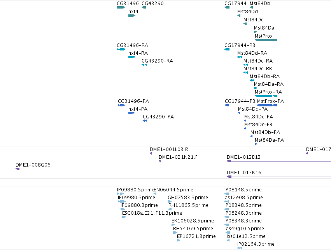Image resolution: width=331 pixels, height=250 pixels.
Task: Select the CG31496-RA transcript glyph
Action: (121, 49)
